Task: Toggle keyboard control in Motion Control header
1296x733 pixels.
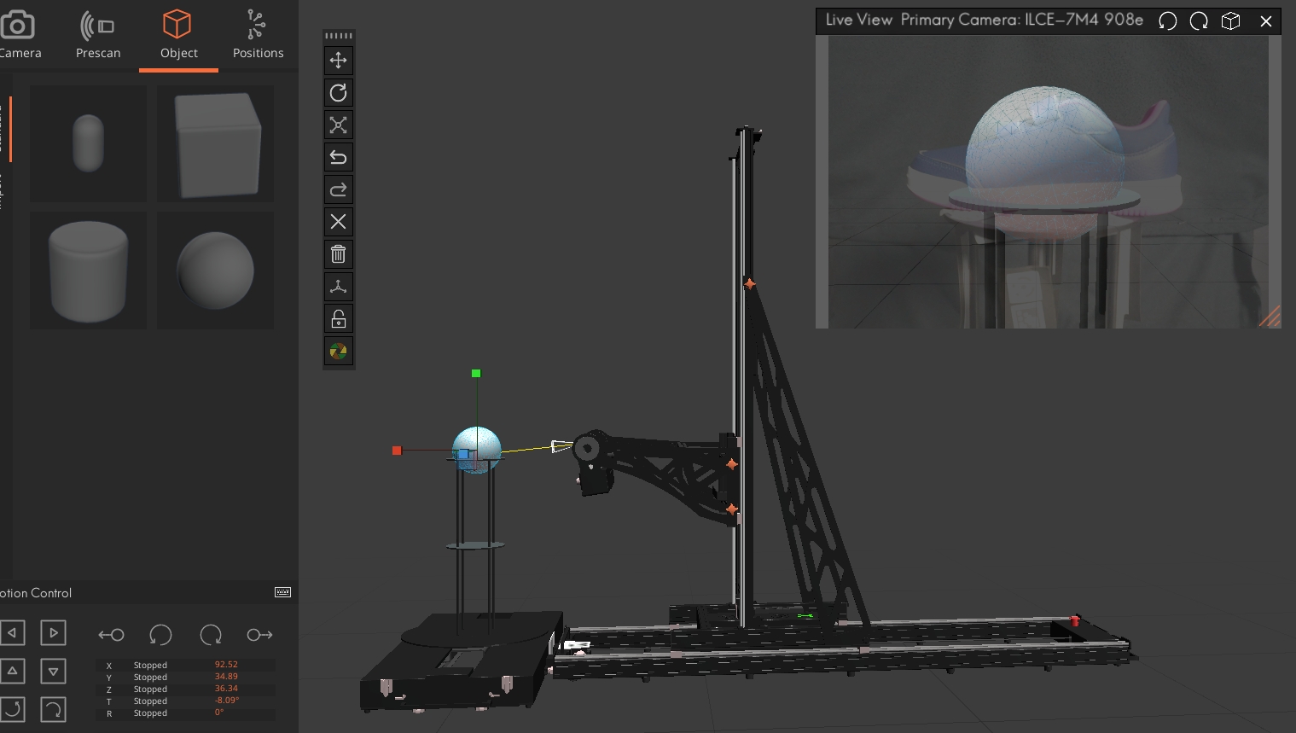Action: click(x=283, y=592)
